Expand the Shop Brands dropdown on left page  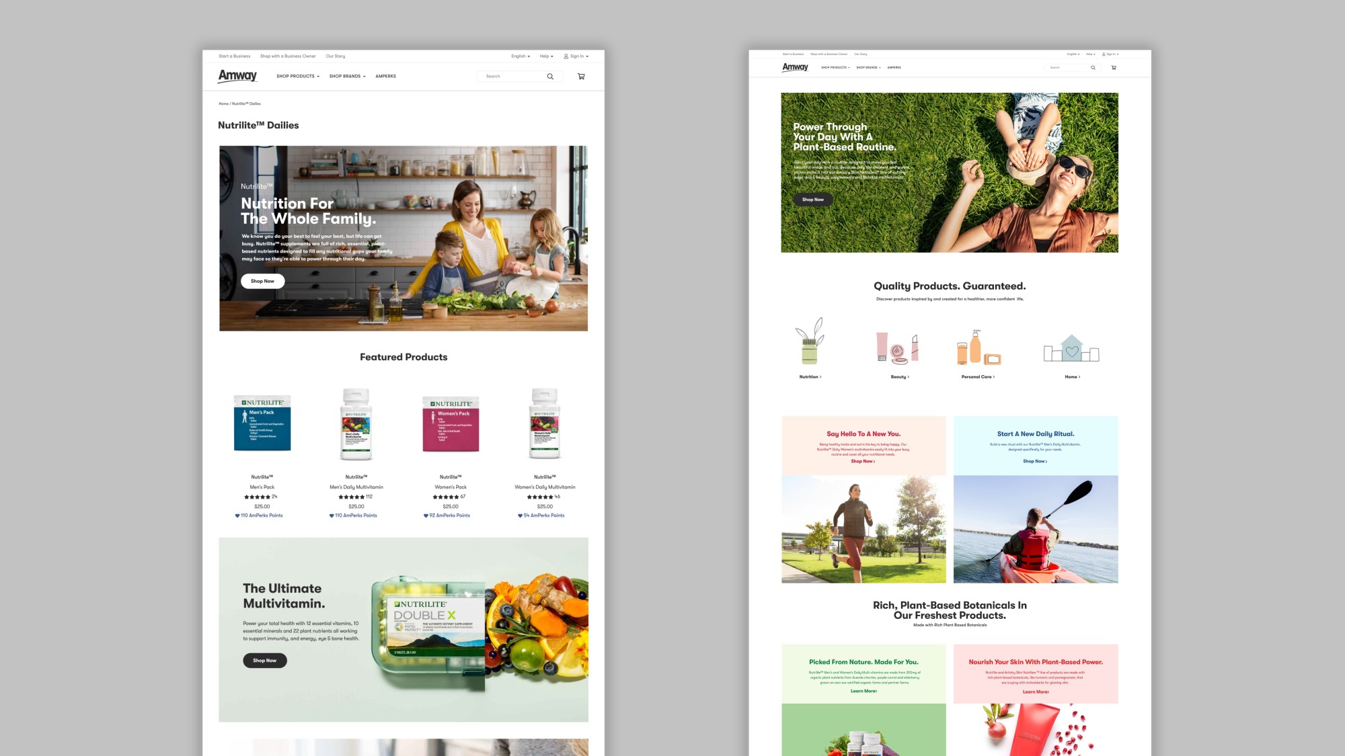(347, 77)
